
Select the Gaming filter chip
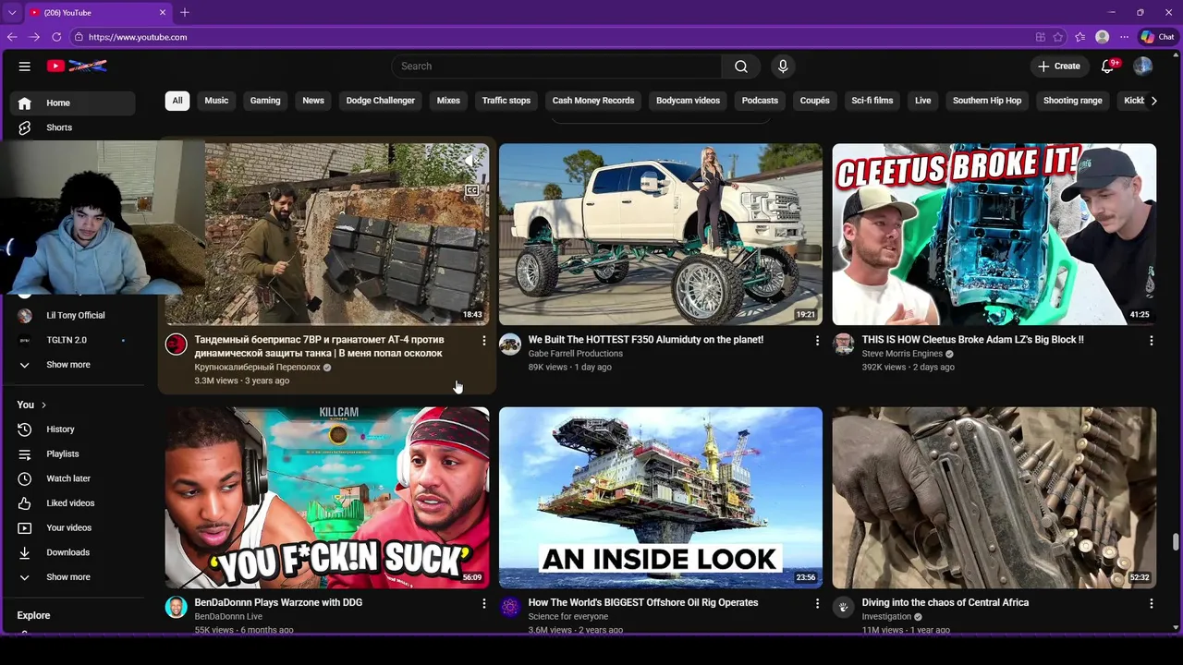click(x=265, y=101)
